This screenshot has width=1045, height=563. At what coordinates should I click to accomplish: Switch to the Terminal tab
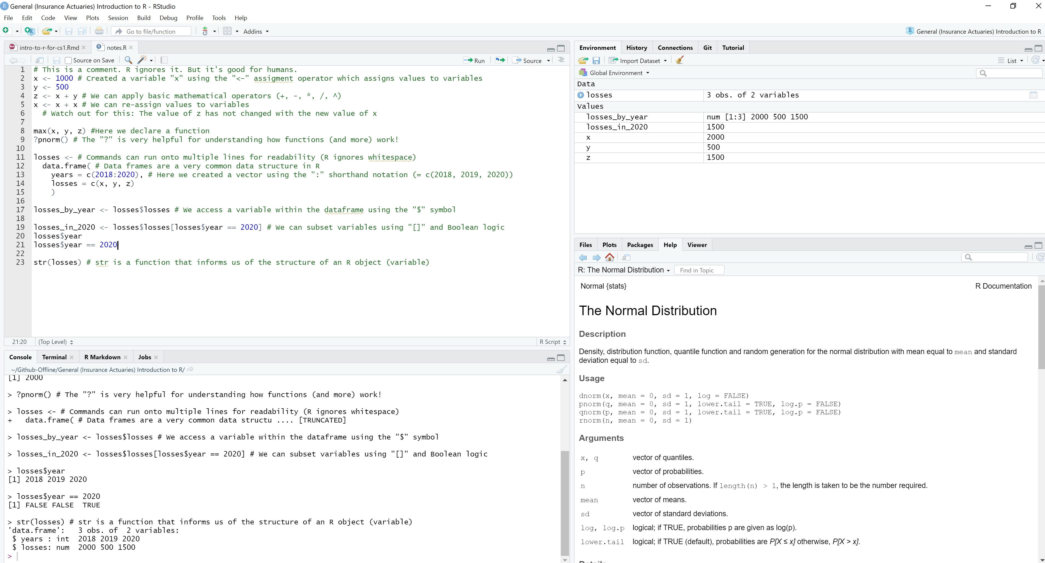[x=54, y=357]
